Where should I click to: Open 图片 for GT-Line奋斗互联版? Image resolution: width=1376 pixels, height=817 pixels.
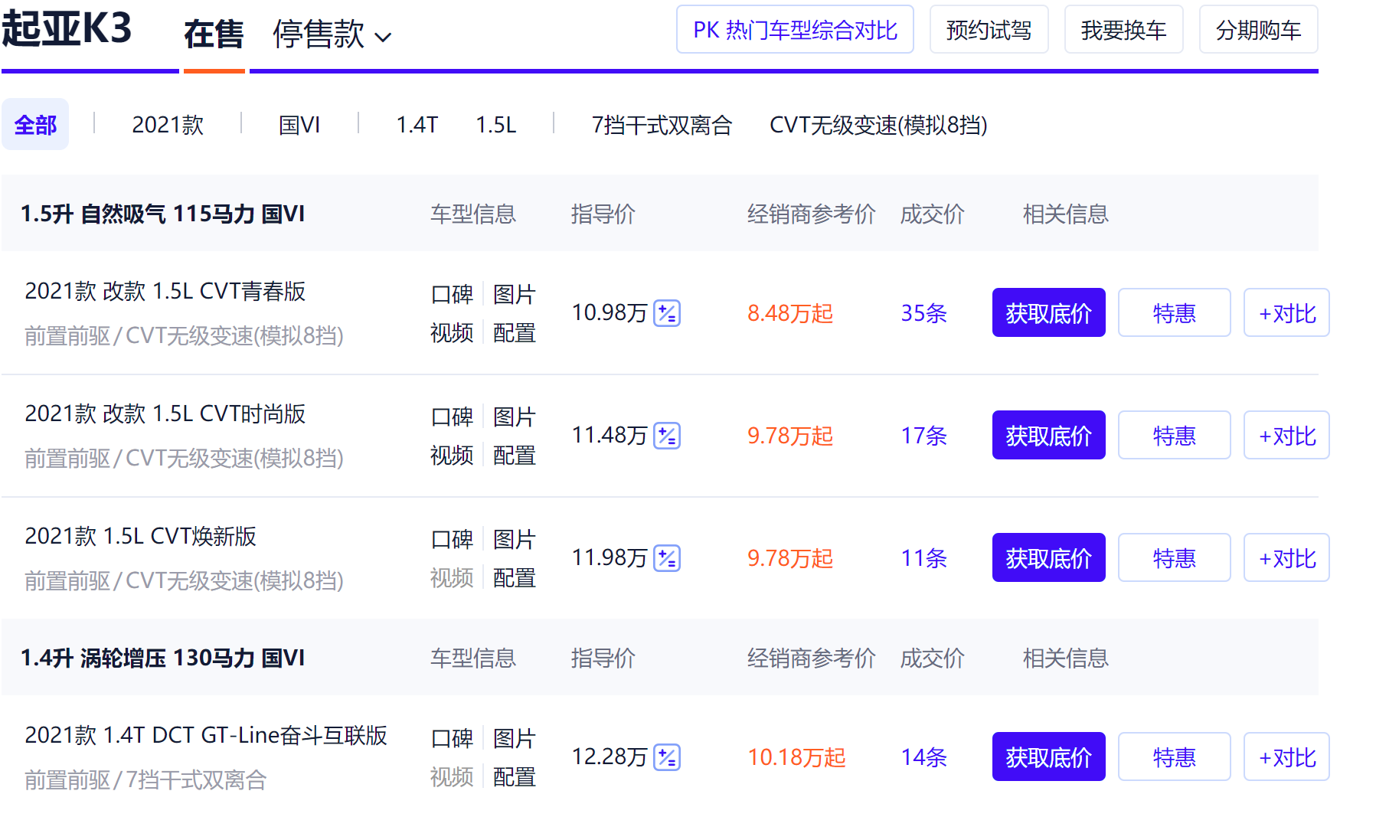[515, 738]
